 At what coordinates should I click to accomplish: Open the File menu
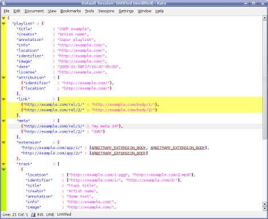pos(6,11)
